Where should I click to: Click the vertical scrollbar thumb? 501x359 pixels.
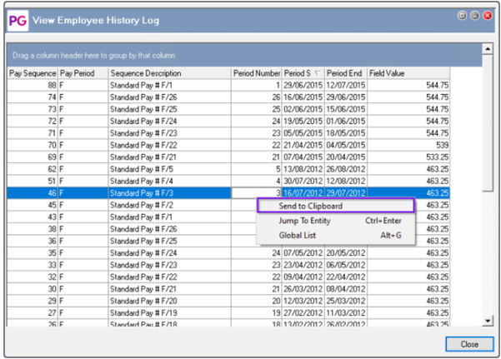coord(488,123)
